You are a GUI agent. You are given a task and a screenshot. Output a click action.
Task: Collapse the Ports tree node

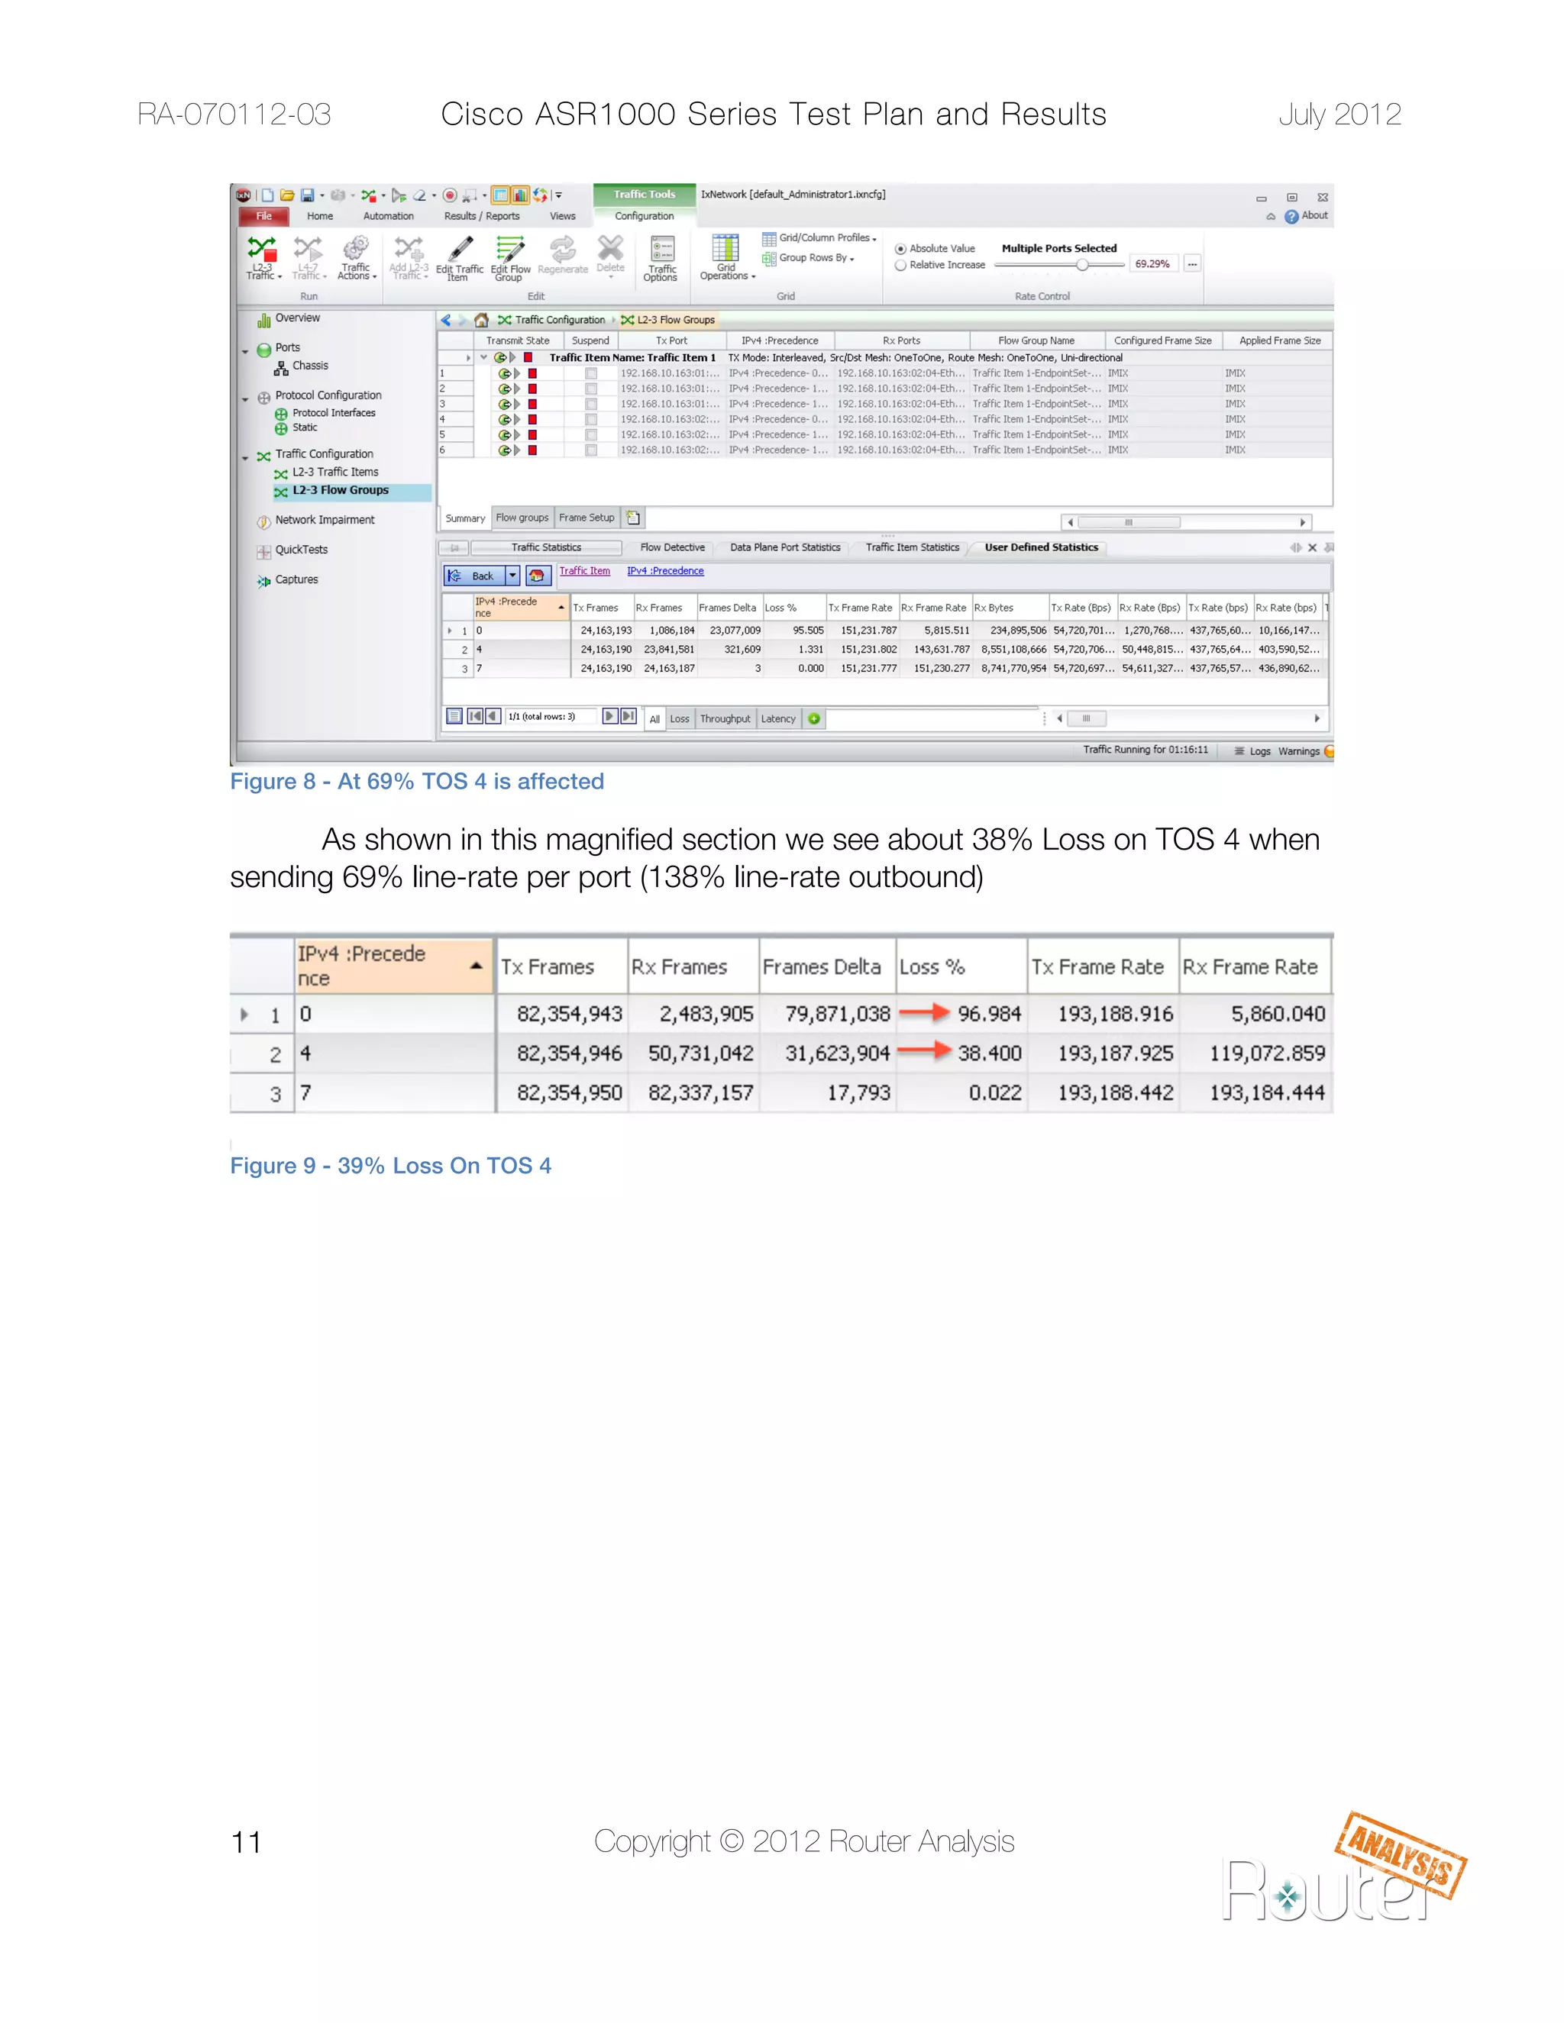click(246, 352)
